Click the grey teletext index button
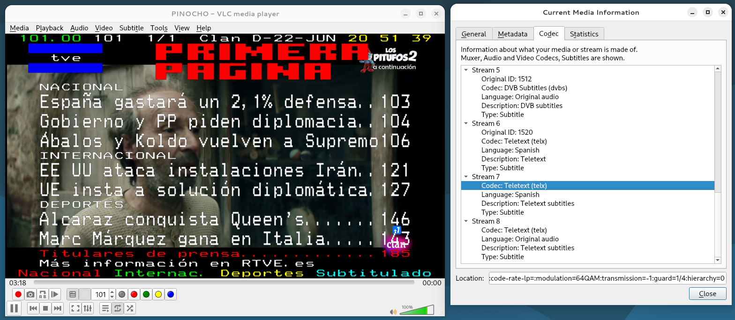The height and width of the screenshot is (320, 735). point(122,294)
